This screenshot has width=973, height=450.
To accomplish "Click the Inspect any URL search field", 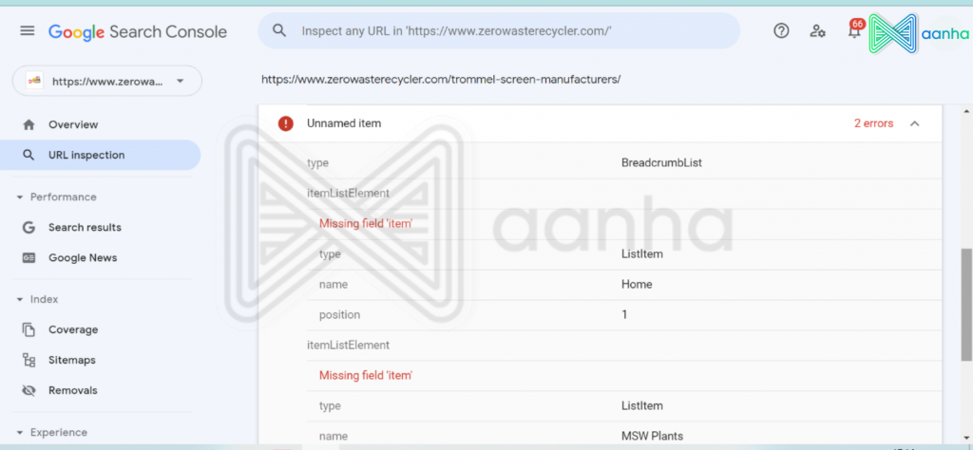I will tap(499, 30).
